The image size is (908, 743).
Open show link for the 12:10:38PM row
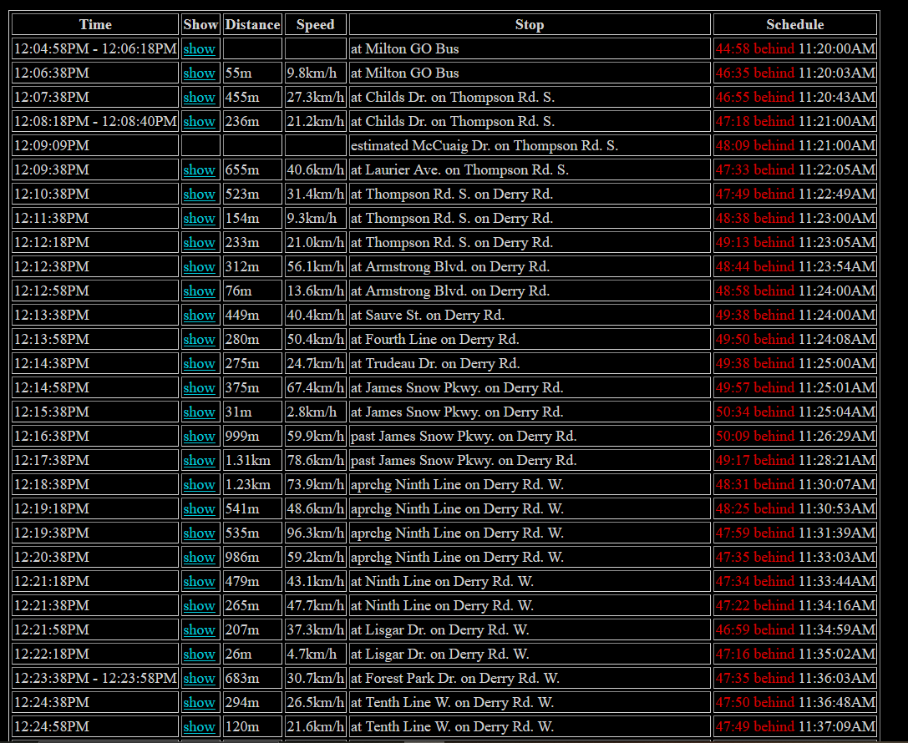199,195
